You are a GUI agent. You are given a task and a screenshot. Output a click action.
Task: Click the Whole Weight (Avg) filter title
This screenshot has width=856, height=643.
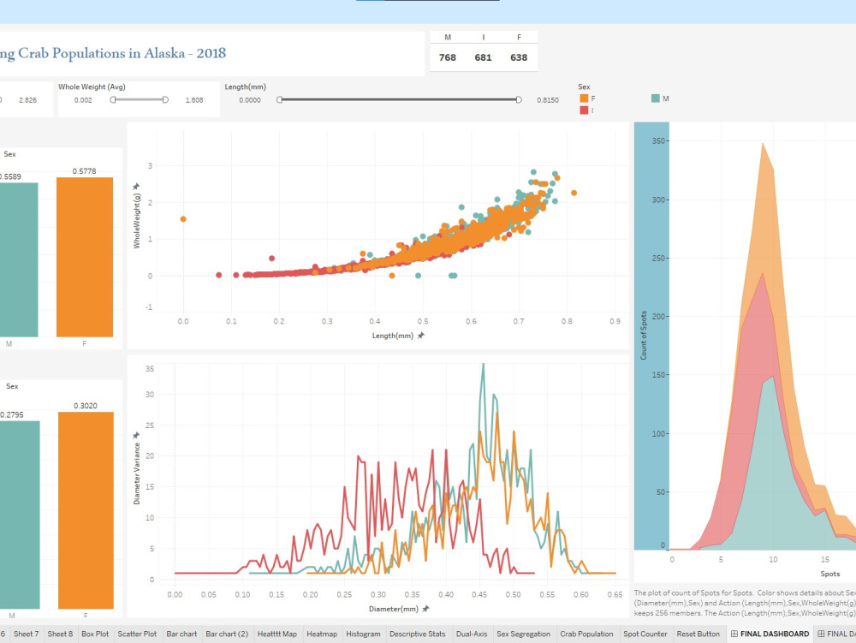[92, 86]
